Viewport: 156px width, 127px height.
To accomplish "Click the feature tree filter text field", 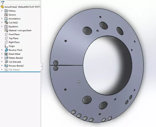I will pos(23,2).
